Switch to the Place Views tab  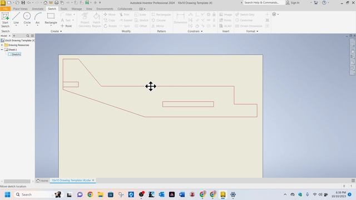20,9
